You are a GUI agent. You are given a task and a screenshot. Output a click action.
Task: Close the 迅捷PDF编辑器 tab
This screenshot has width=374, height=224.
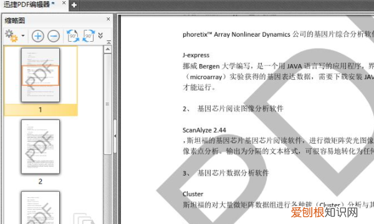[64, 3]
